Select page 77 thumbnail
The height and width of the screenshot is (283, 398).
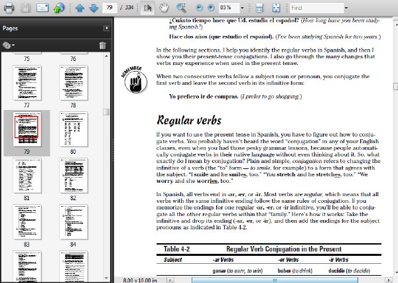click(x=27, y=83)
